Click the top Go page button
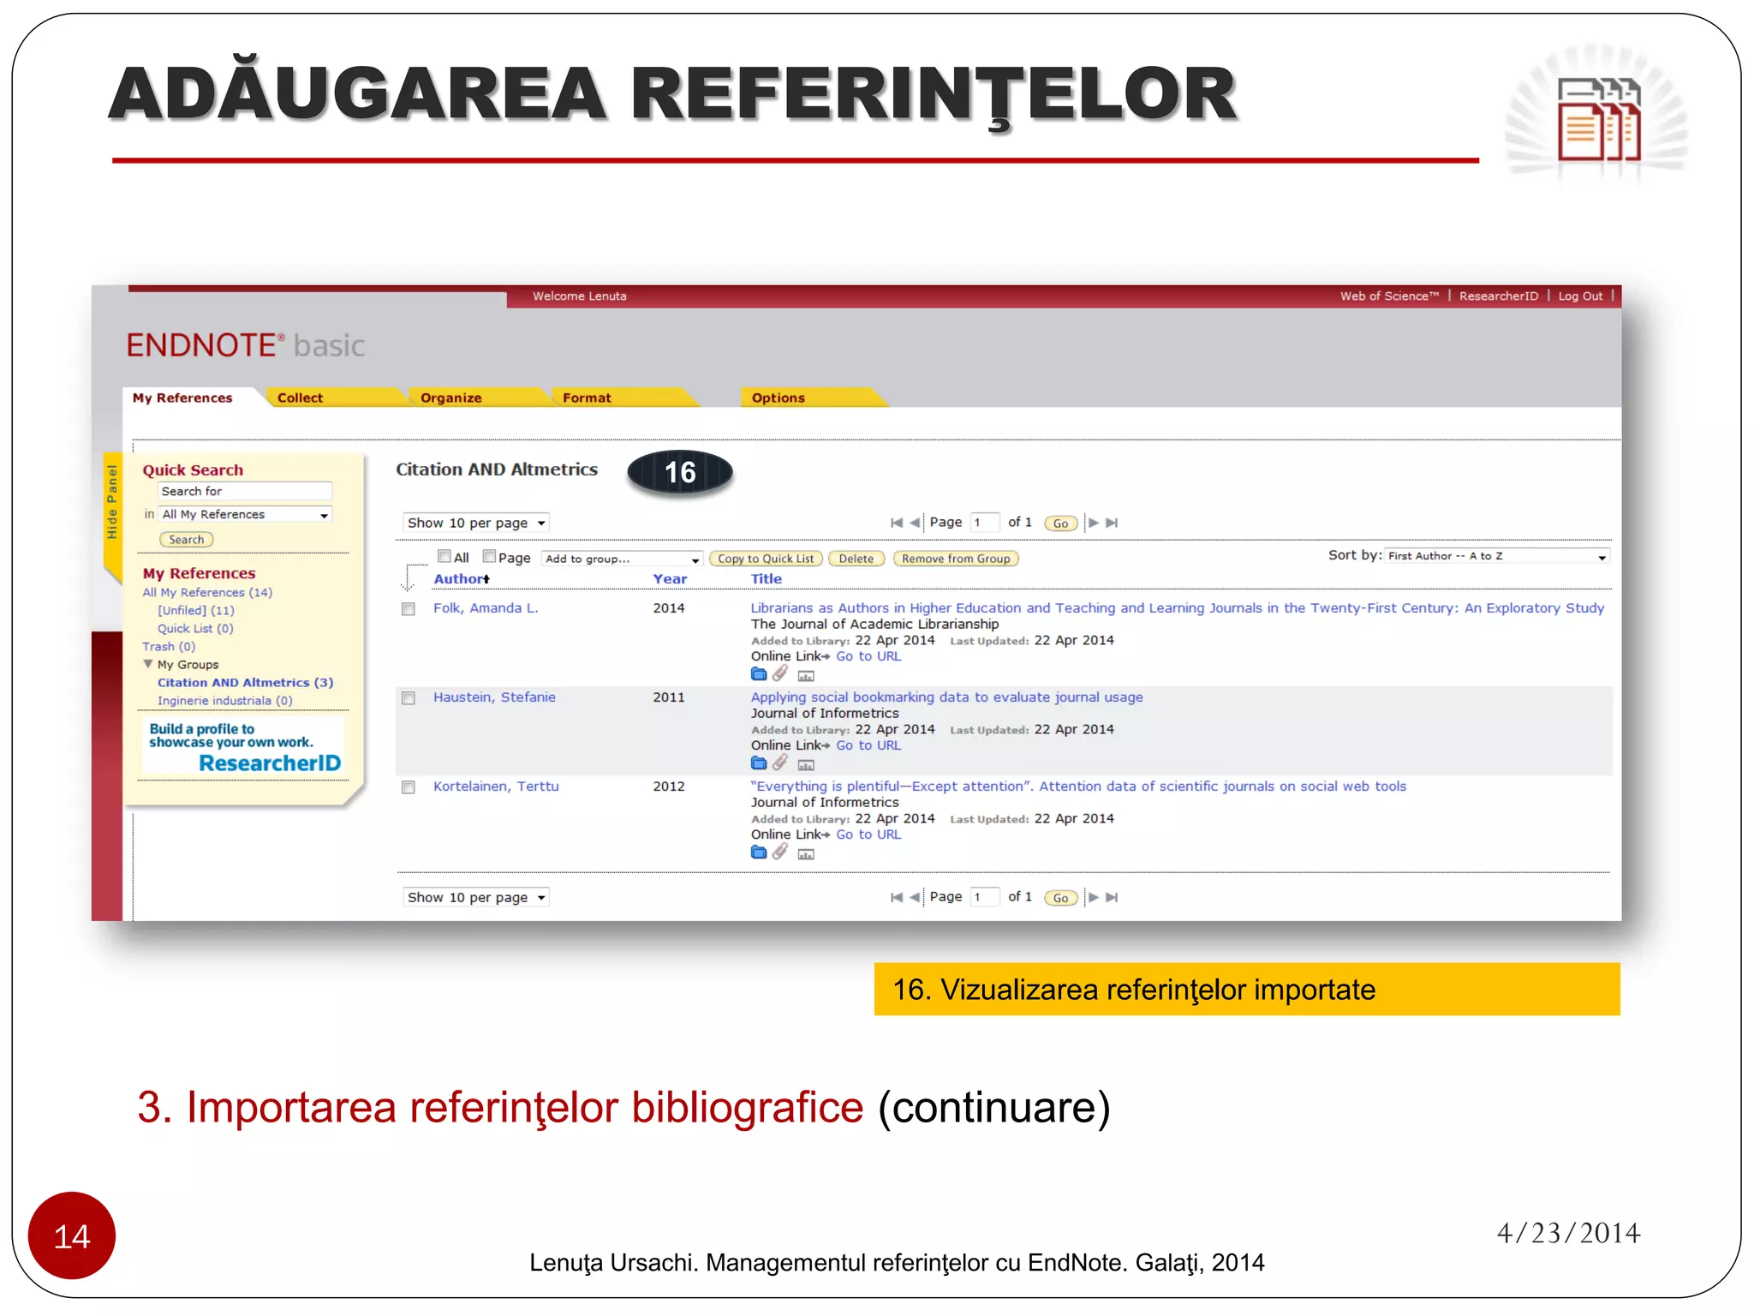Viewport: 1754px width, 1316px height. (1060, 523)
